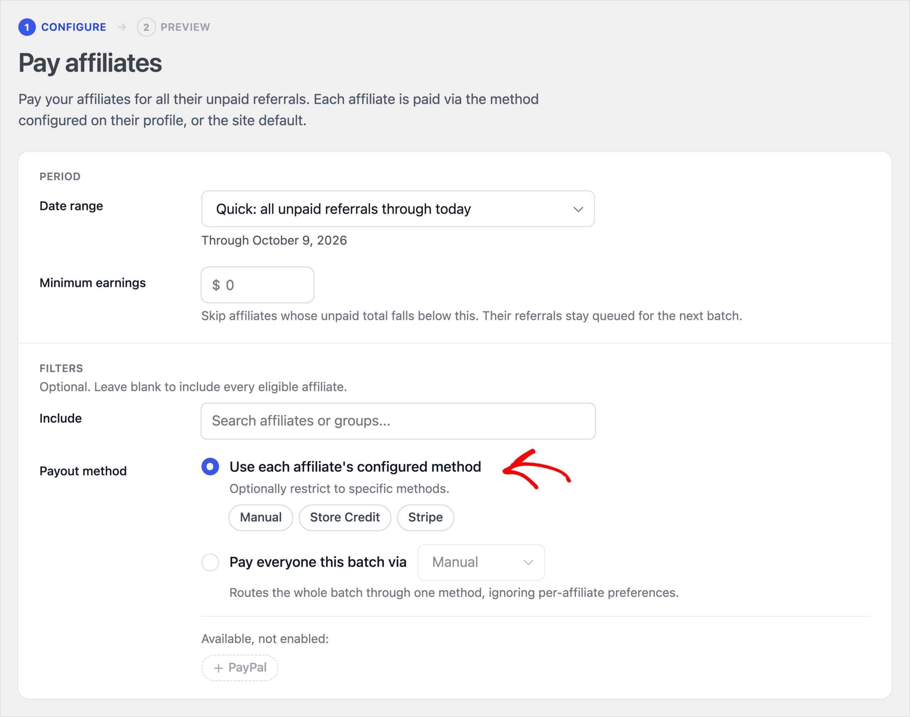Viewport: 910px width, 717px height.
Task: Click the plus icon beside PayPal
Action: 218,668
